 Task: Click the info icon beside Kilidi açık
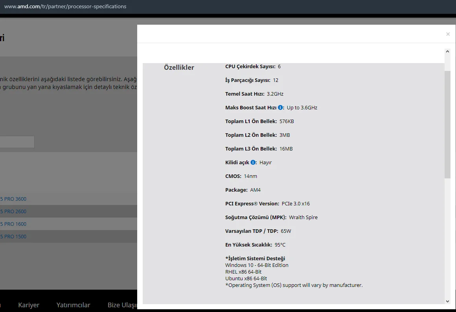click(x=253, y=162)
